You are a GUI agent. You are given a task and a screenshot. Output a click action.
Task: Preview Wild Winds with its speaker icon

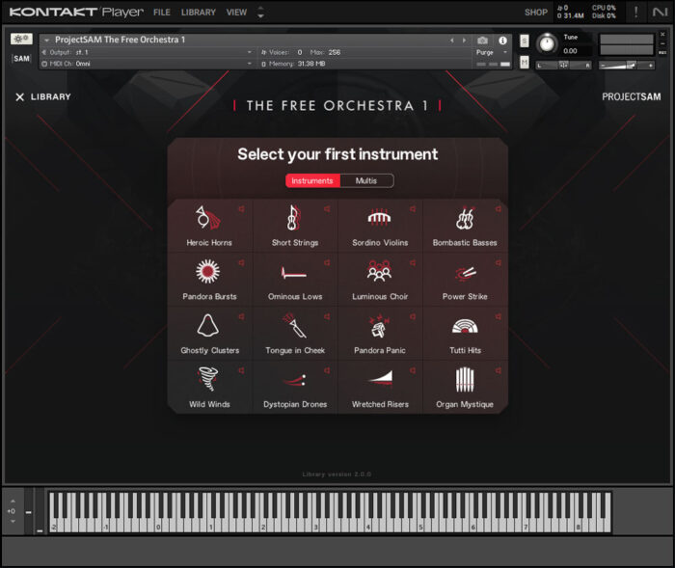pyautogui.click(x=241, y=370)
